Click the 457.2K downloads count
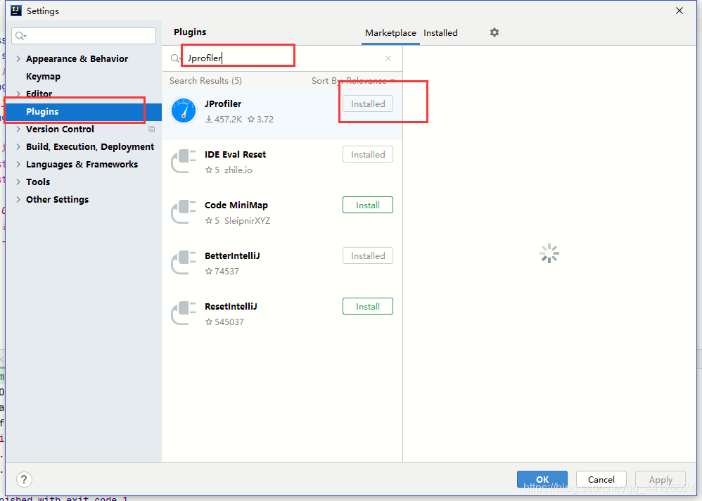 tap(224, 120)
